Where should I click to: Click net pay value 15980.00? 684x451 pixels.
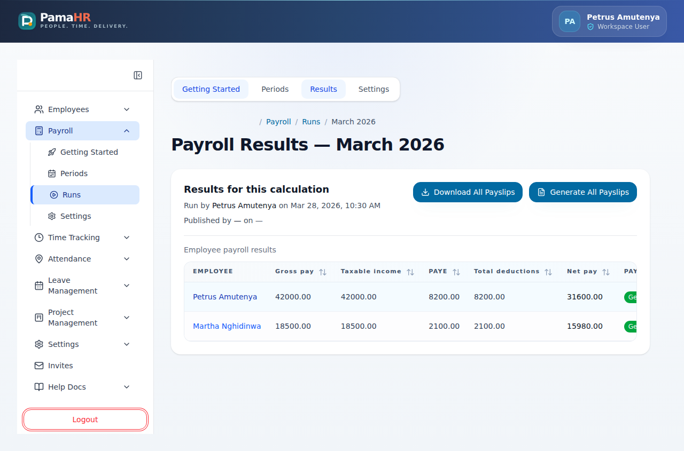[585, 326]
